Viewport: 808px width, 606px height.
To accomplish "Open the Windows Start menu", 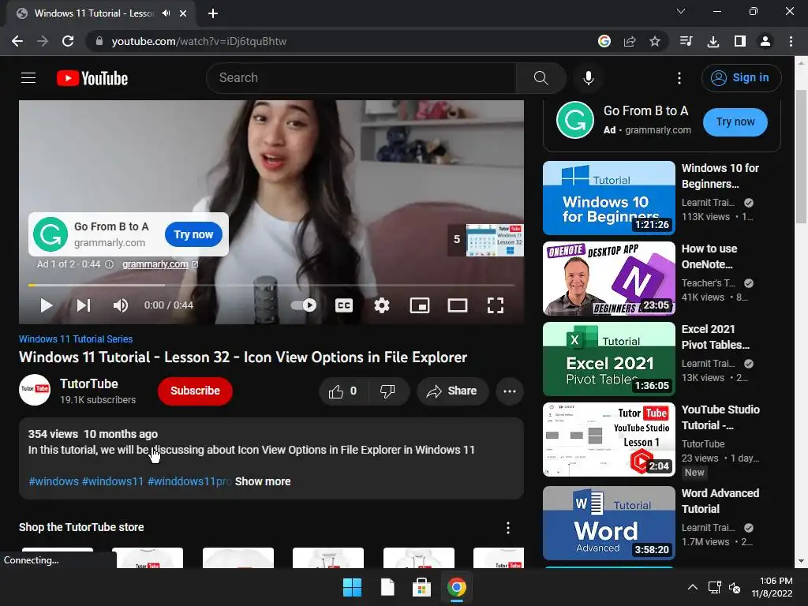I will tap(353, 587).
